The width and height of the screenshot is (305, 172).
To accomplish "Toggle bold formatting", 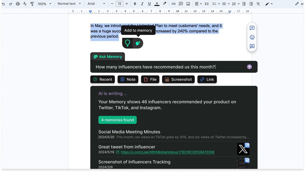I will point(135,4).
